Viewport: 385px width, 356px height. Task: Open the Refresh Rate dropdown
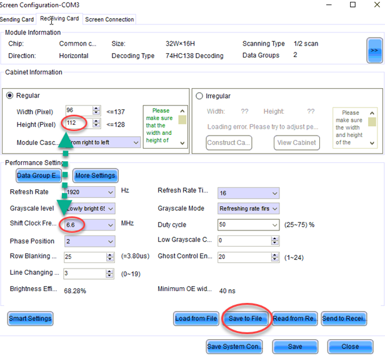(89, 192)
